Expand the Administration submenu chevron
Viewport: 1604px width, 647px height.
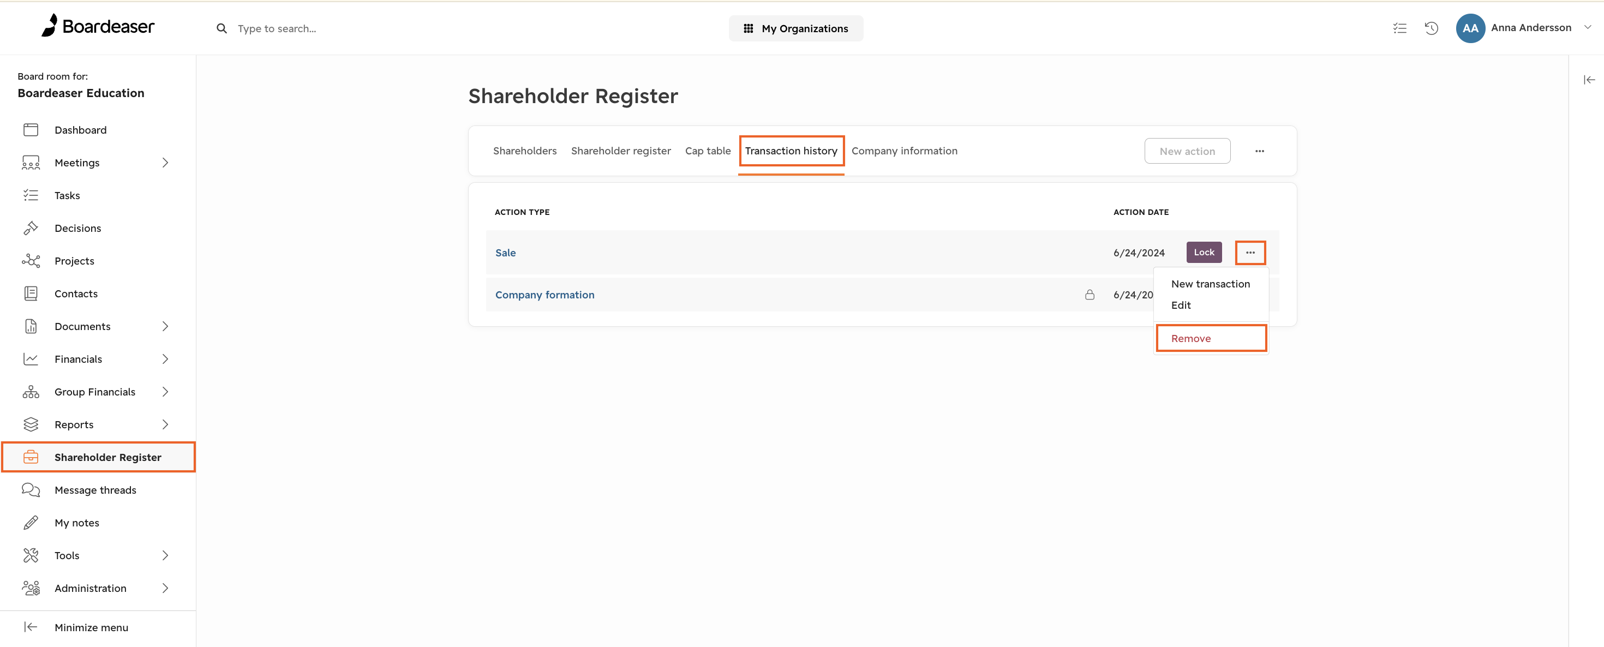click(165, 588)
